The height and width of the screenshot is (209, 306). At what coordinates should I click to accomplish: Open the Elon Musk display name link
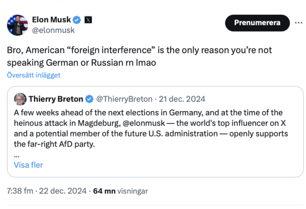[x=51, y=20]
